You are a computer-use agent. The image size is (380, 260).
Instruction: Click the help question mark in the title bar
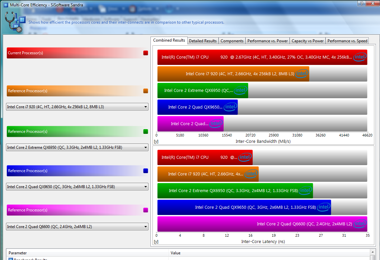click(362, 3)
